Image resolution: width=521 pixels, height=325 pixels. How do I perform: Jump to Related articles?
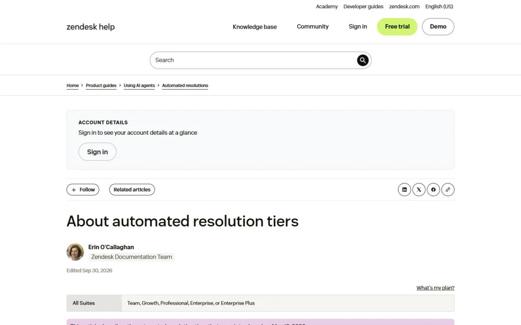coord(132,189)
